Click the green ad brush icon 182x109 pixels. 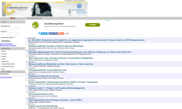point(35,25)
